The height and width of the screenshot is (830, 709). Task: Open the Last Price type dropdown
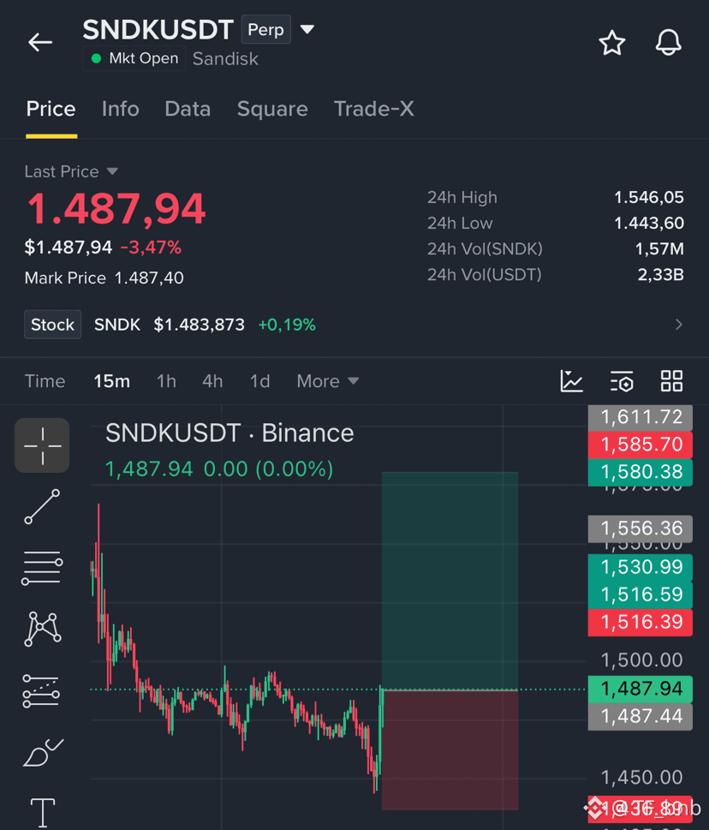71,171
